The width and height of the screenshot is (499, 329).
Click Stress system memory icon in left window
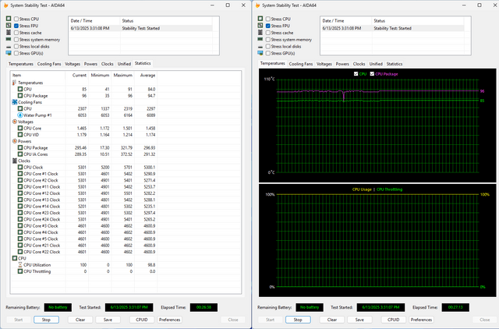tap(9, 40)
